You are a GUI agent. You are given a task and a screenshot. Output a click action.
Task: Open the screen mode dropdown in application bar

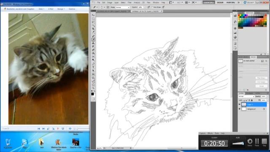tap(194, 3)
